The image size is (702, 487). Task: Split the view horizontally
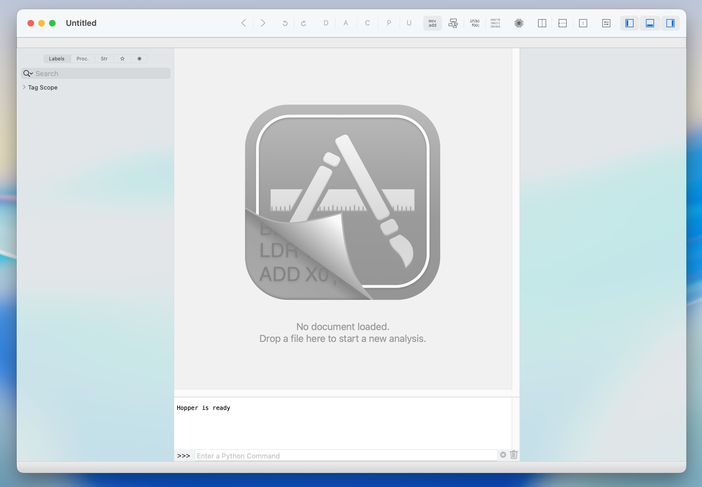tap(562, 23)
